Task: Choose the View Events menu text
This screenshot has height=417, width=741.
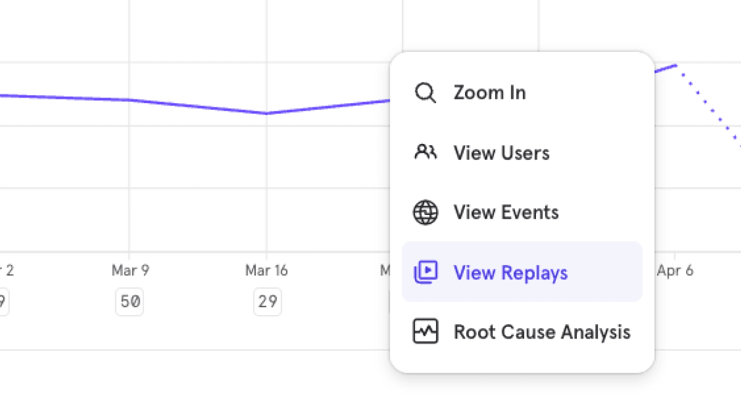Action: pyautogui.click(x=506, y=213)
